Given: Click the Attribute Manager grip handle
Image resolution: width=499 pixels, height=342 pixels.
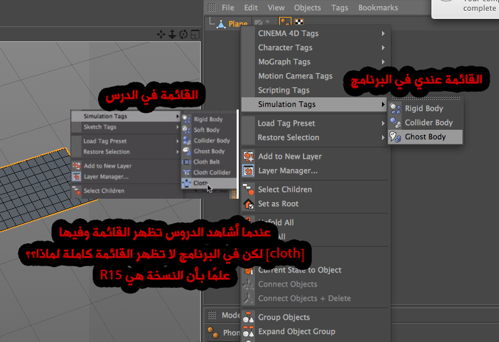Looking at the screenshot, I should [212, 315].
